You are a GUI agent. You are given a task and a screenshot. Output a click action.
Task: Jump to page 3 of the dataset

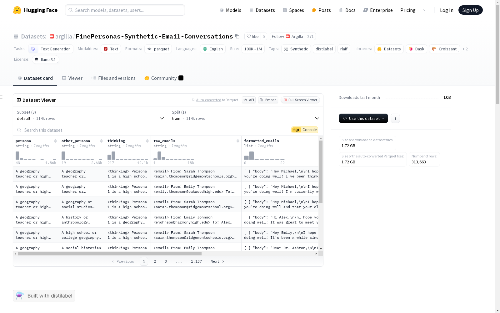click(166, 261)
